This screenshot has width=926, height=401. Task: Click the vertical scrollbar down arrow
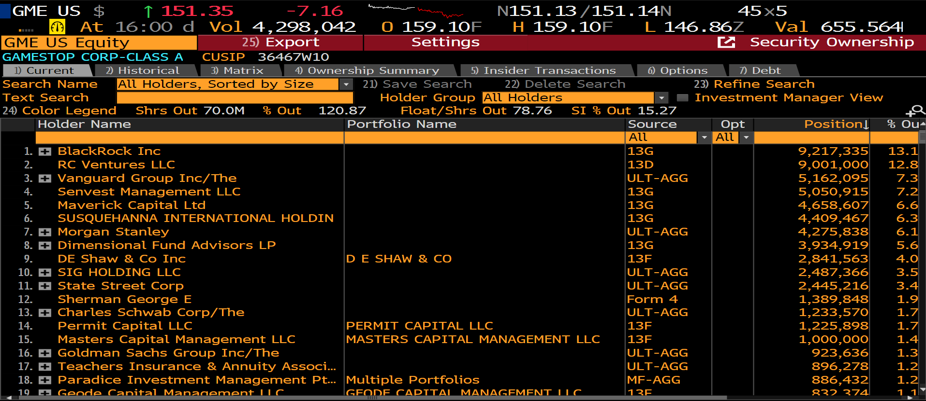tap(923, 389)
